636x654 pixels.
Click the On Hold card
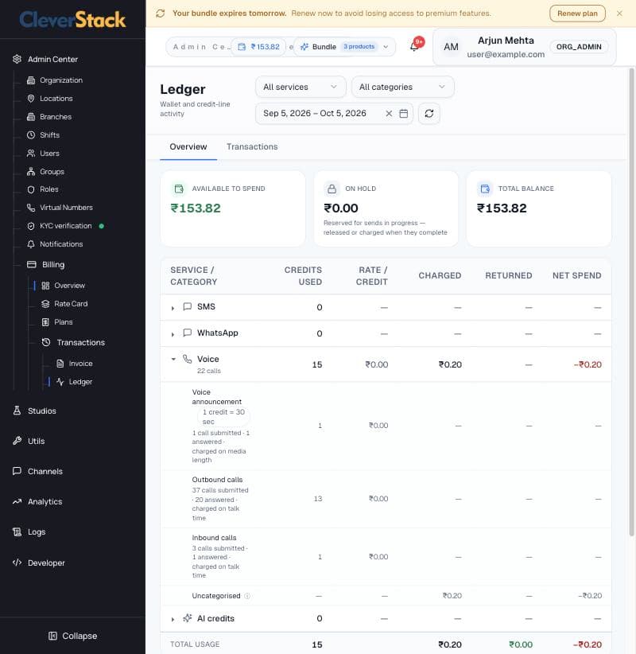386,208
